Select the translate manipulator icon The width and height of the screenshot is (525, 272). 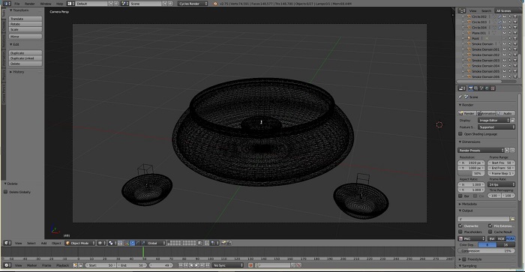pyautogui.click(x=132, y=244)
